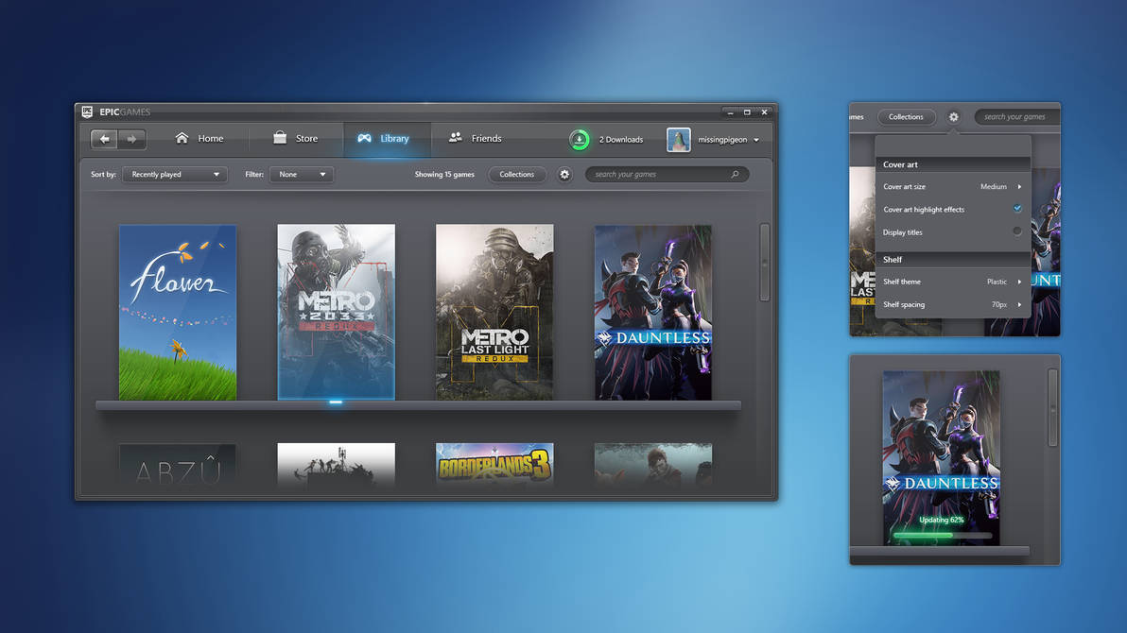Click the Updating 62% status text
Screen dimensions: 1127x633
(x=942, y=520)
